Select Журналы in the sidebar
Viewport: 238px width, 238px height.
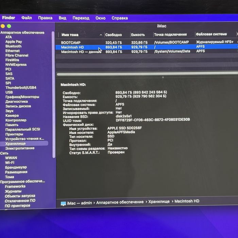13,191
